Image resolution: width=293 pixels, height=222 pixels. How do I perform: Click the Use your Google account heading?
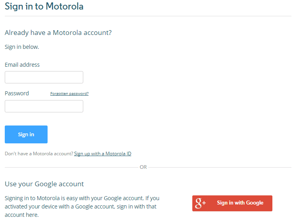pyautogui.click(x=44, y=184)
